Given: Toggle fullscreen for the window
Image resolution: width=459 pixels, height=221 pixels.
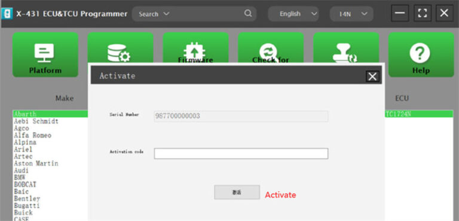Looking at the screenshot, I should 422,13.
